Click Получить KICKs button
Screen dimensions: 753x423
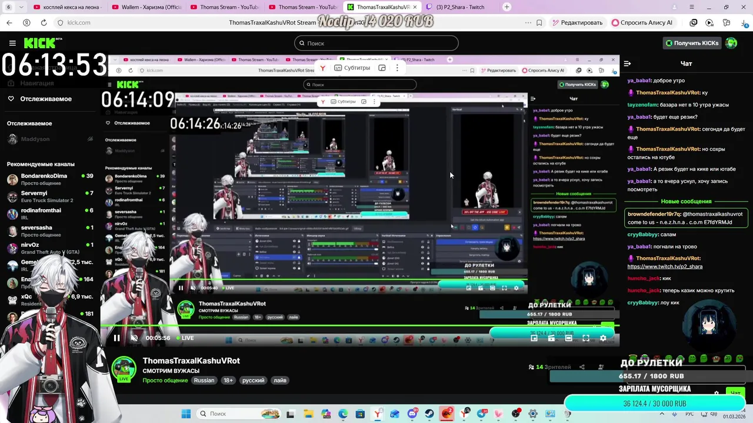[x=692, y=43]
